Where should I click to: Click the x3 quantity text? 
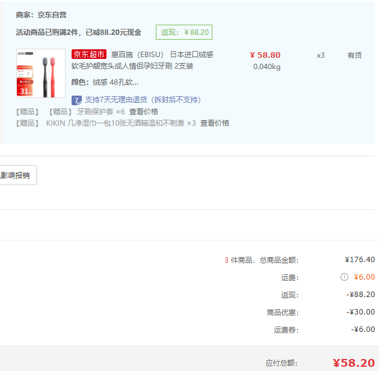(321, 55)
